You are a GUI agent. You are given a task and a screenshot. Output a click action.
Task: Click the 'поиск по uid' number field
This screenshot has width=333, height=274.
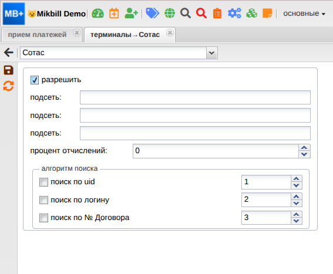pyautogui.click(x=266, y=182)
